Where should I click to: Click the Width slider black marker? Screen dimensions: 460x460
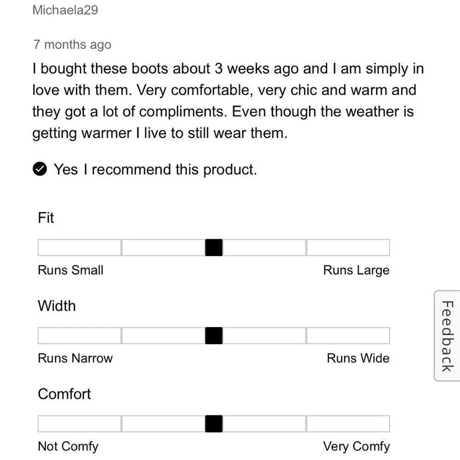point(214,336)
